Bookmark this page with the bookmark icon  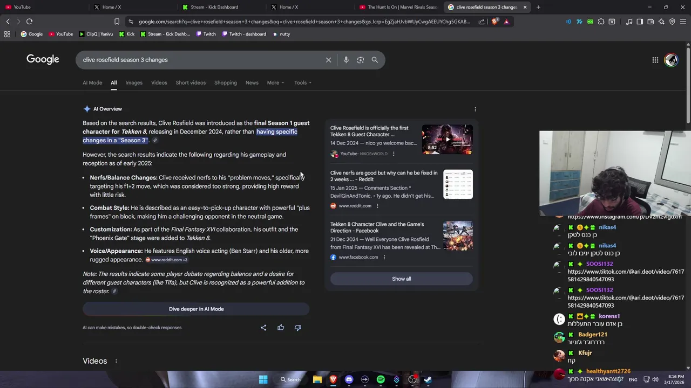pos(117,22)
